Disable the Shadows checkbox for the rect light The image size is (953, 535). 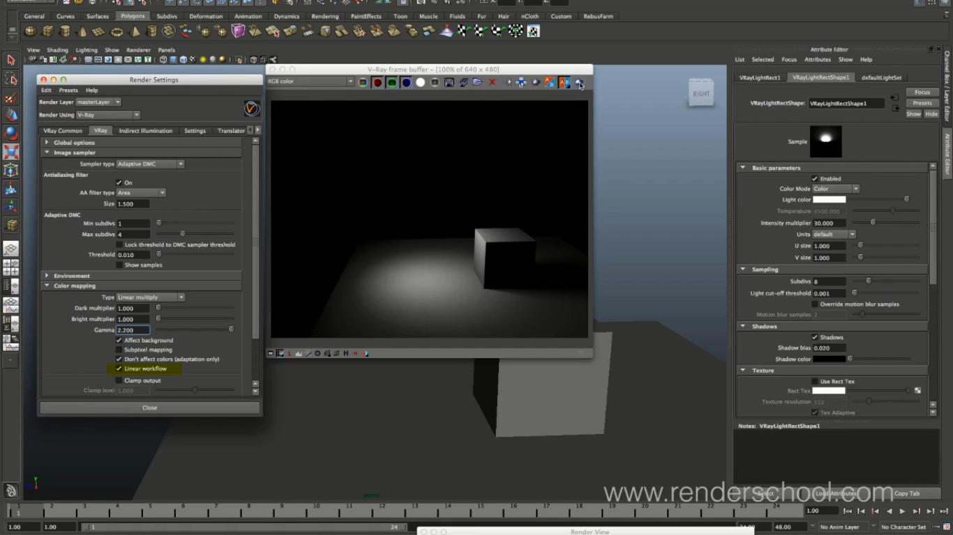coord(814,337)
